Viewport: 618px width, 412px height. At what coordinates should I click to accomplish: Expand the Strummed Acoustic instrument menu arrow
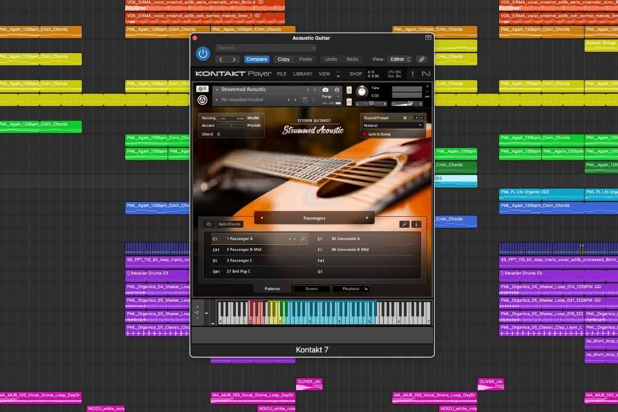pyautogui.click(x=217, y=90)
